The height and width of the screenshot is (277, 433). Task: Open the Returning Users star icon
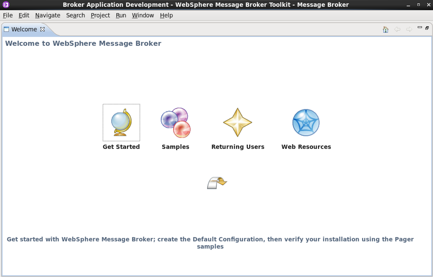238,122
